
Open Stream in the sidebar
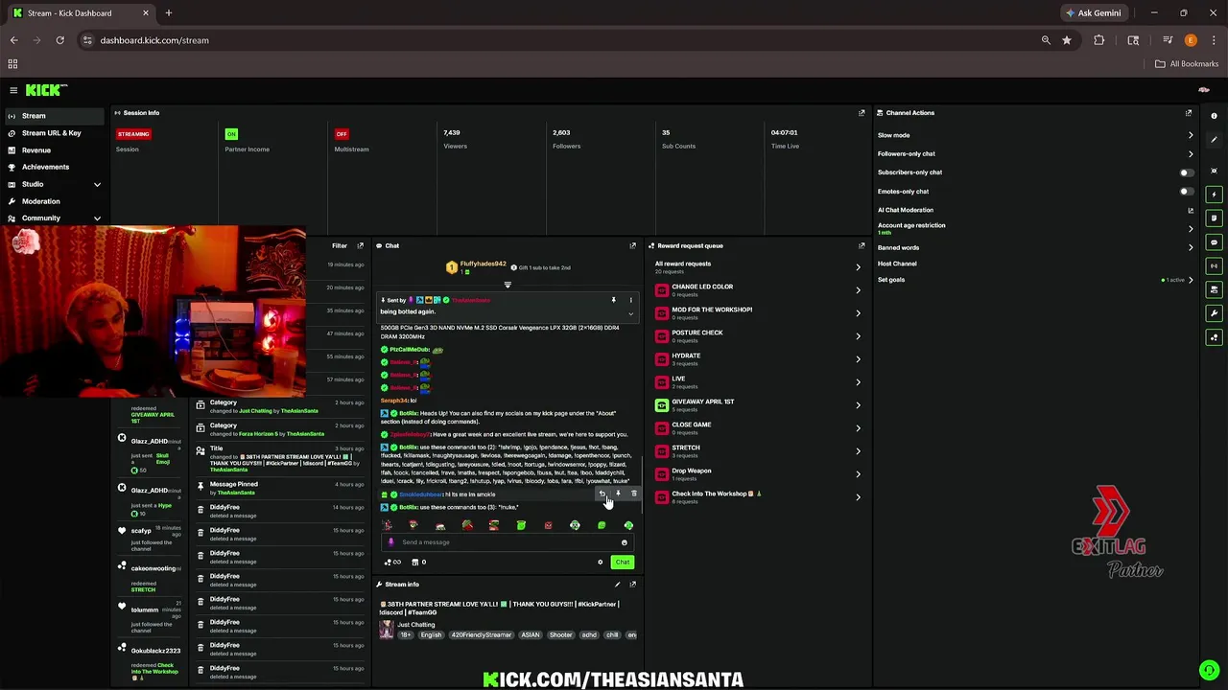point(55,116)
